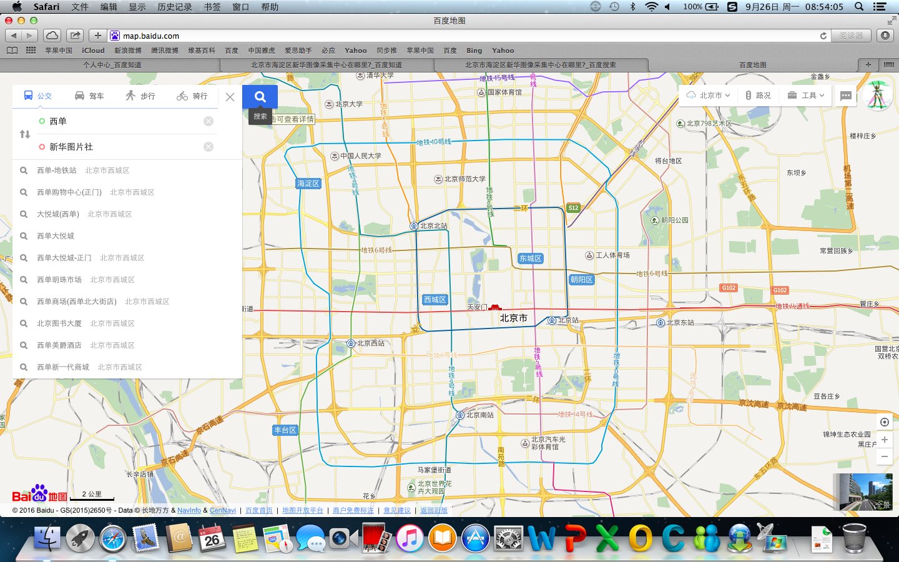Click the blue map search button

click(x=260, y=97)
